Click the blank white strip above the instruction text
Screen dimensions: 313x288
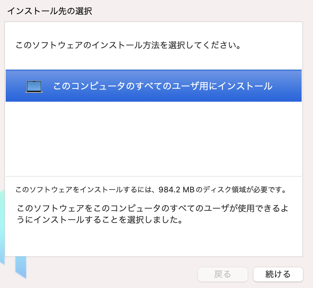coord(153,30)
